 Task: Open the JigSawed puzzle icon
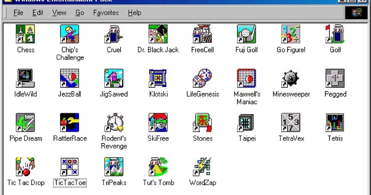pyautogui.click(x=114, y=78)
